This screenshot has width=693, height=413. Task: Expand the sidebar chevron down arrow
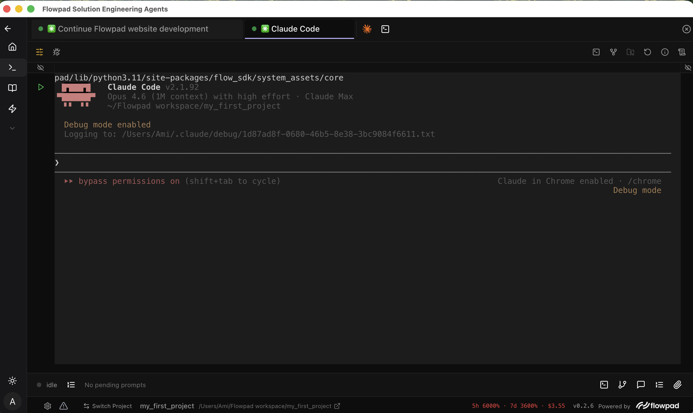pyautogui.click(x=12, y=128)
